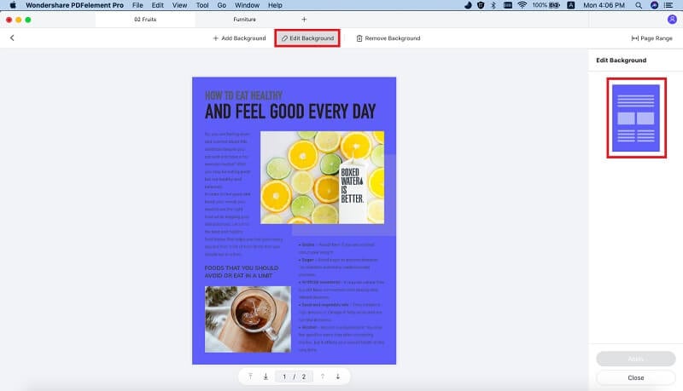This screenshot has height=391, width=683.
Task: Open the Tool menu
Action: [202, 5]
